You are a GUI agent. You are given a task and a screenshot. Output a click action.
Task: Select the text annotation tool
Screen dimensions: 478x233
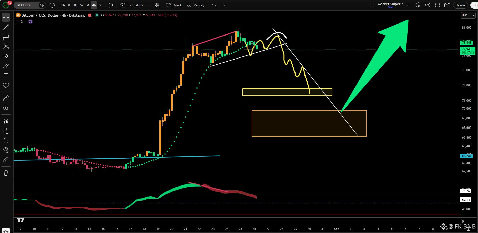click(6, 76)
